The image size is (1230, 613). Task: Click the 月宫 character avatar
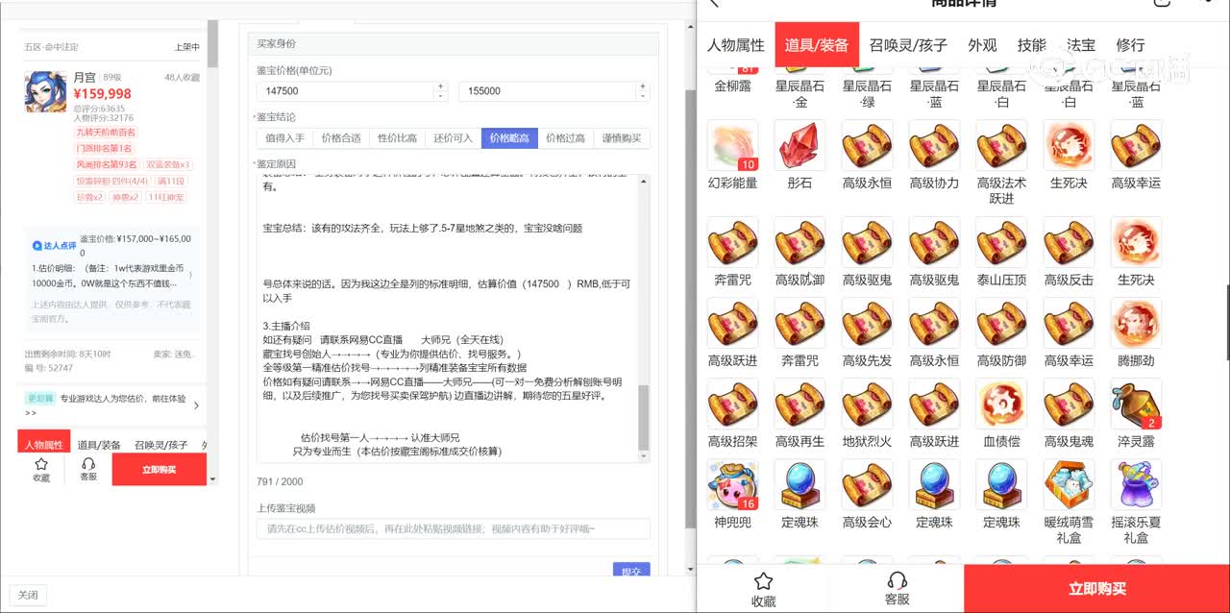(x=45, y=91)
